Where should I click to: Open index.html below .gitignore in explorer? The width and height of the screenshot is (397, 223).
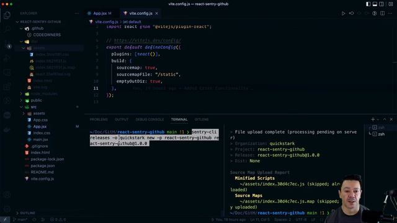[40, 152]
